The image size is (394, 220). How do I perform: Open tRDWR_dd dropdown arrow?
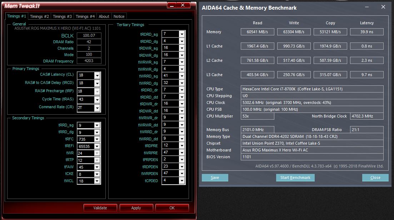(182, 110)
